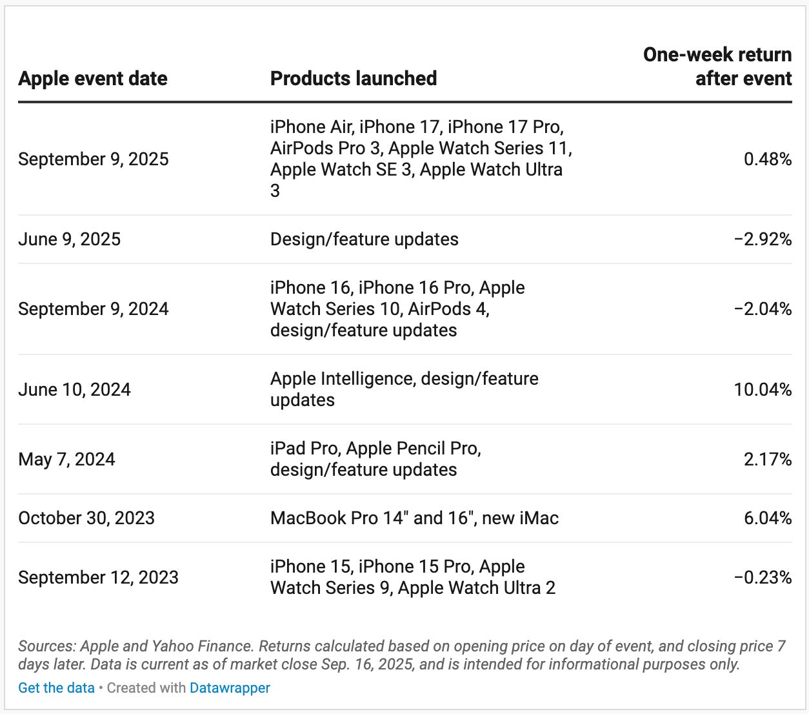The height and width of the screenshot is (714, 809).
Task: Click the −2.92% return value
Action: tap(763, 240)
